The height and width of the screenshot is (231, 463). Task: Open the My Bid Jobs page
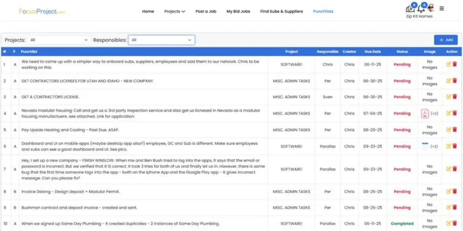point(238,12)
